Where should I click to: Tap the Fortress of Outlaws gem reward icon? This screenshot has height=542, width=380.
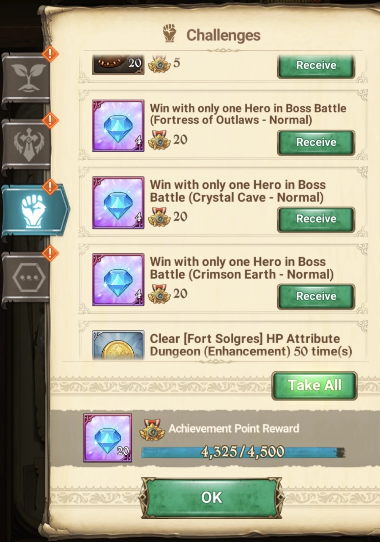[118, 126]
